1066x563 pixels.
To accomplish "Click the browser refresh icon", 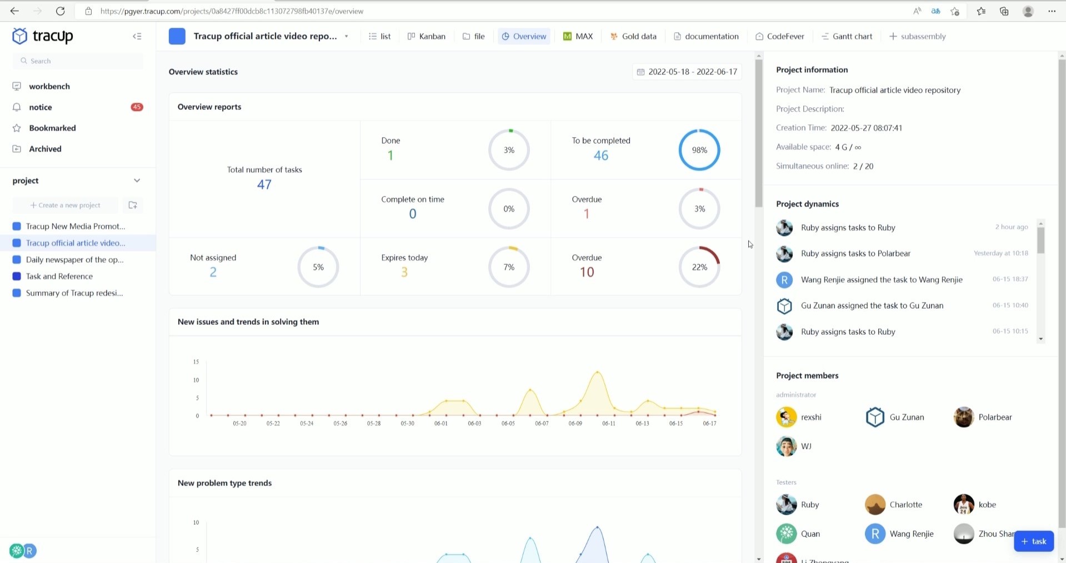I will click(61, 11).
